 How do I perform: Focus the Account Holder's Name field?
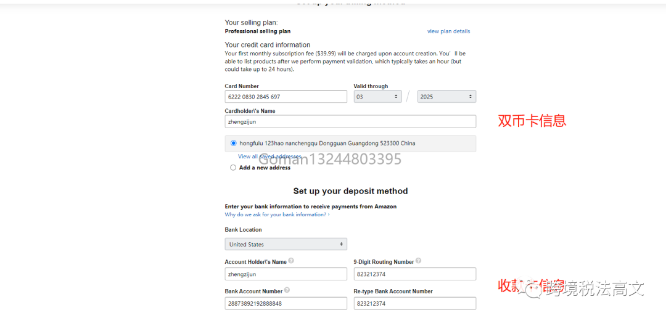pos(286,274)
